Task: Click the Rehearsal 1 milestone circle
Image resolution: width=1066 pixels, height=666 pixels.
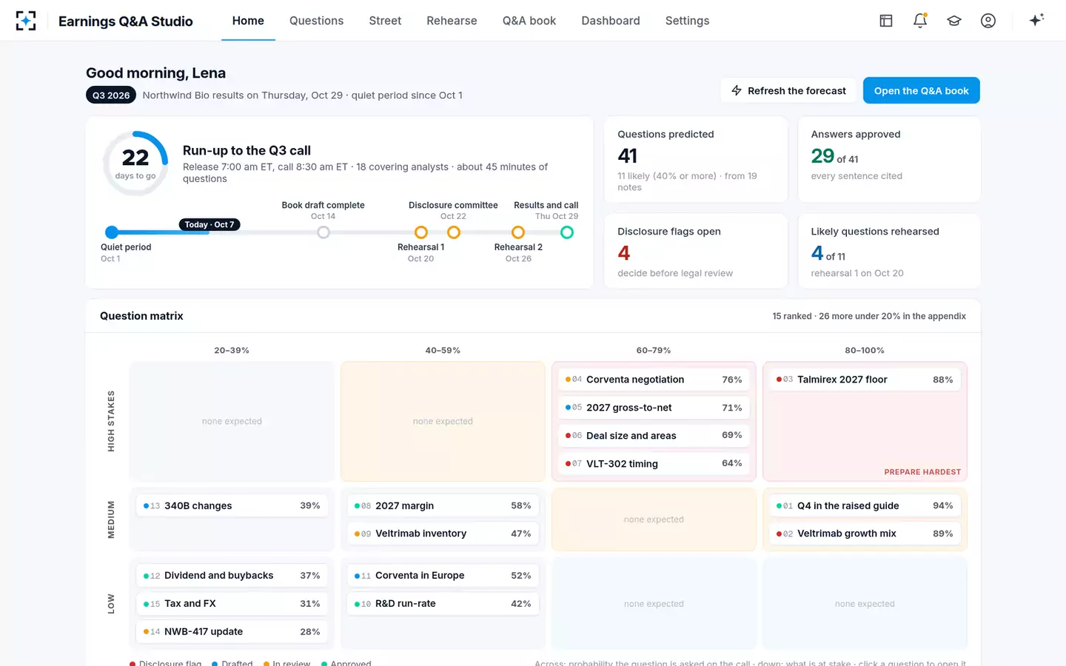Action: pyautogui.click(x=420, y=232)
